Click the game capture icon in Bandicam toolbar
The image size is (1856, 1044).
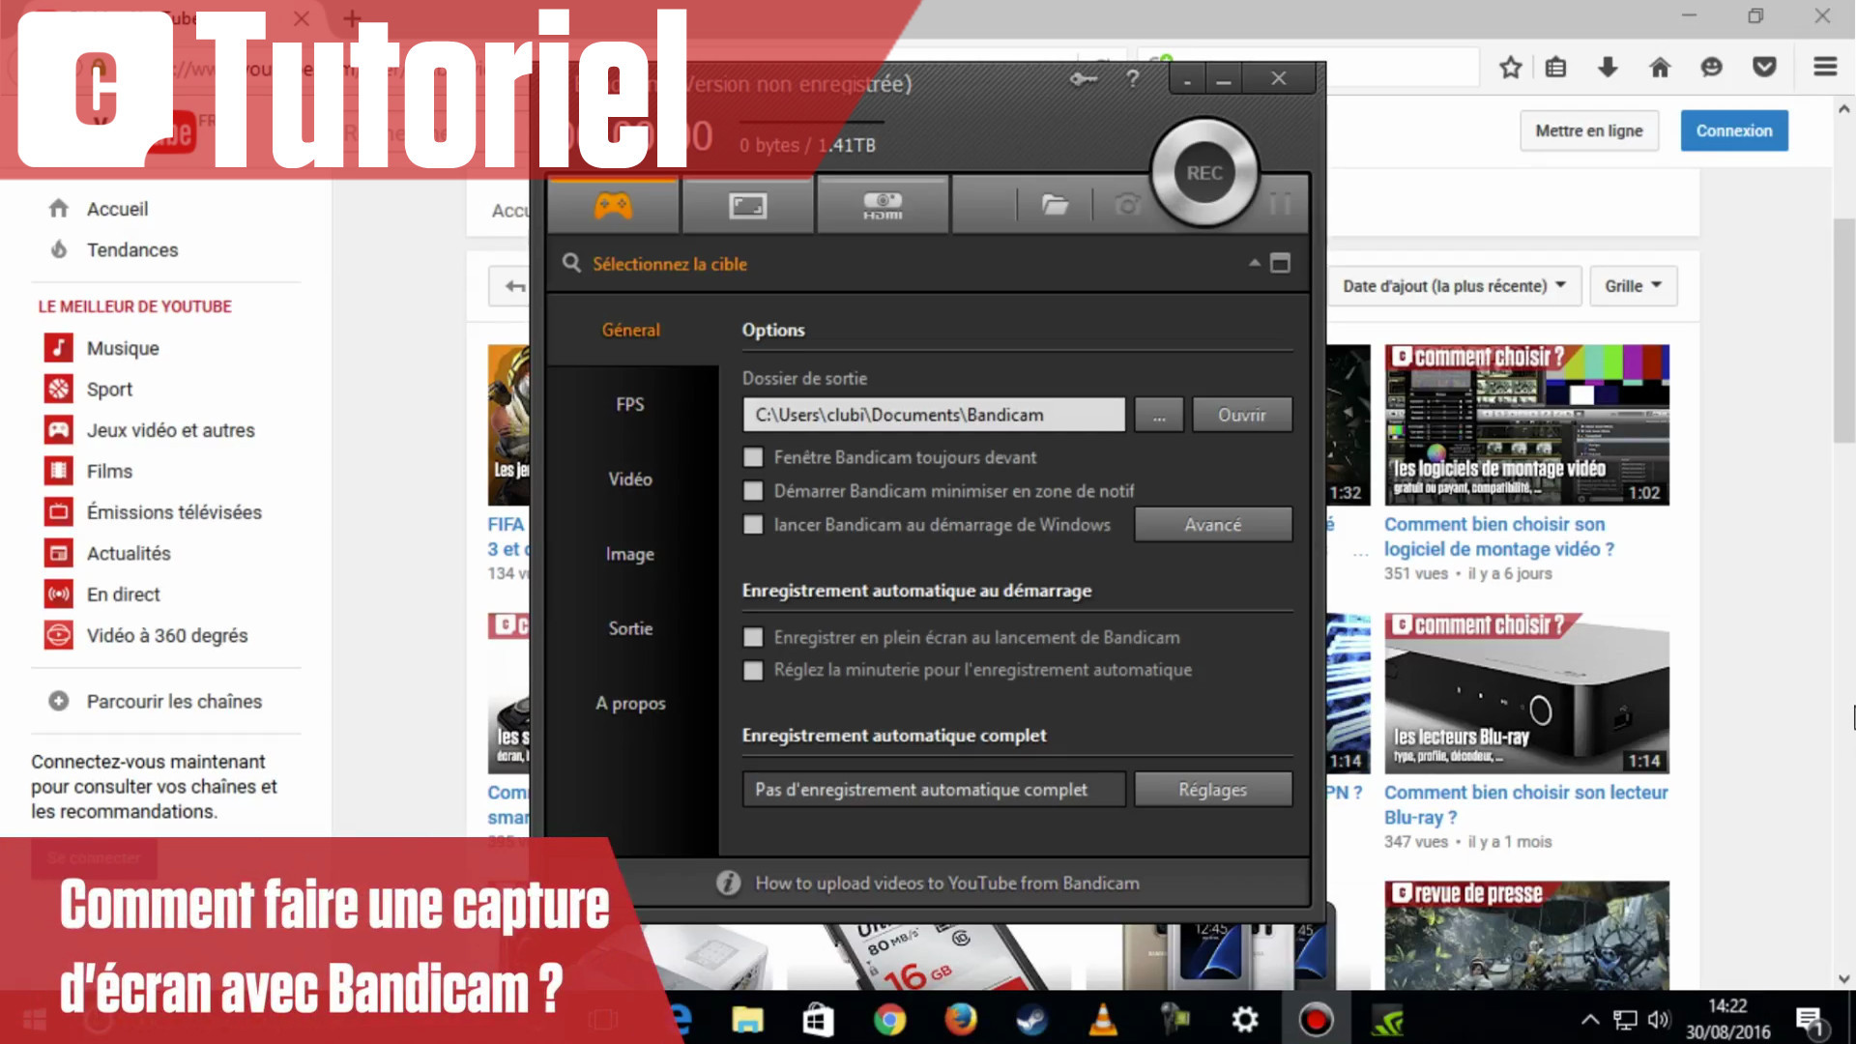click(x=612, y=205)
